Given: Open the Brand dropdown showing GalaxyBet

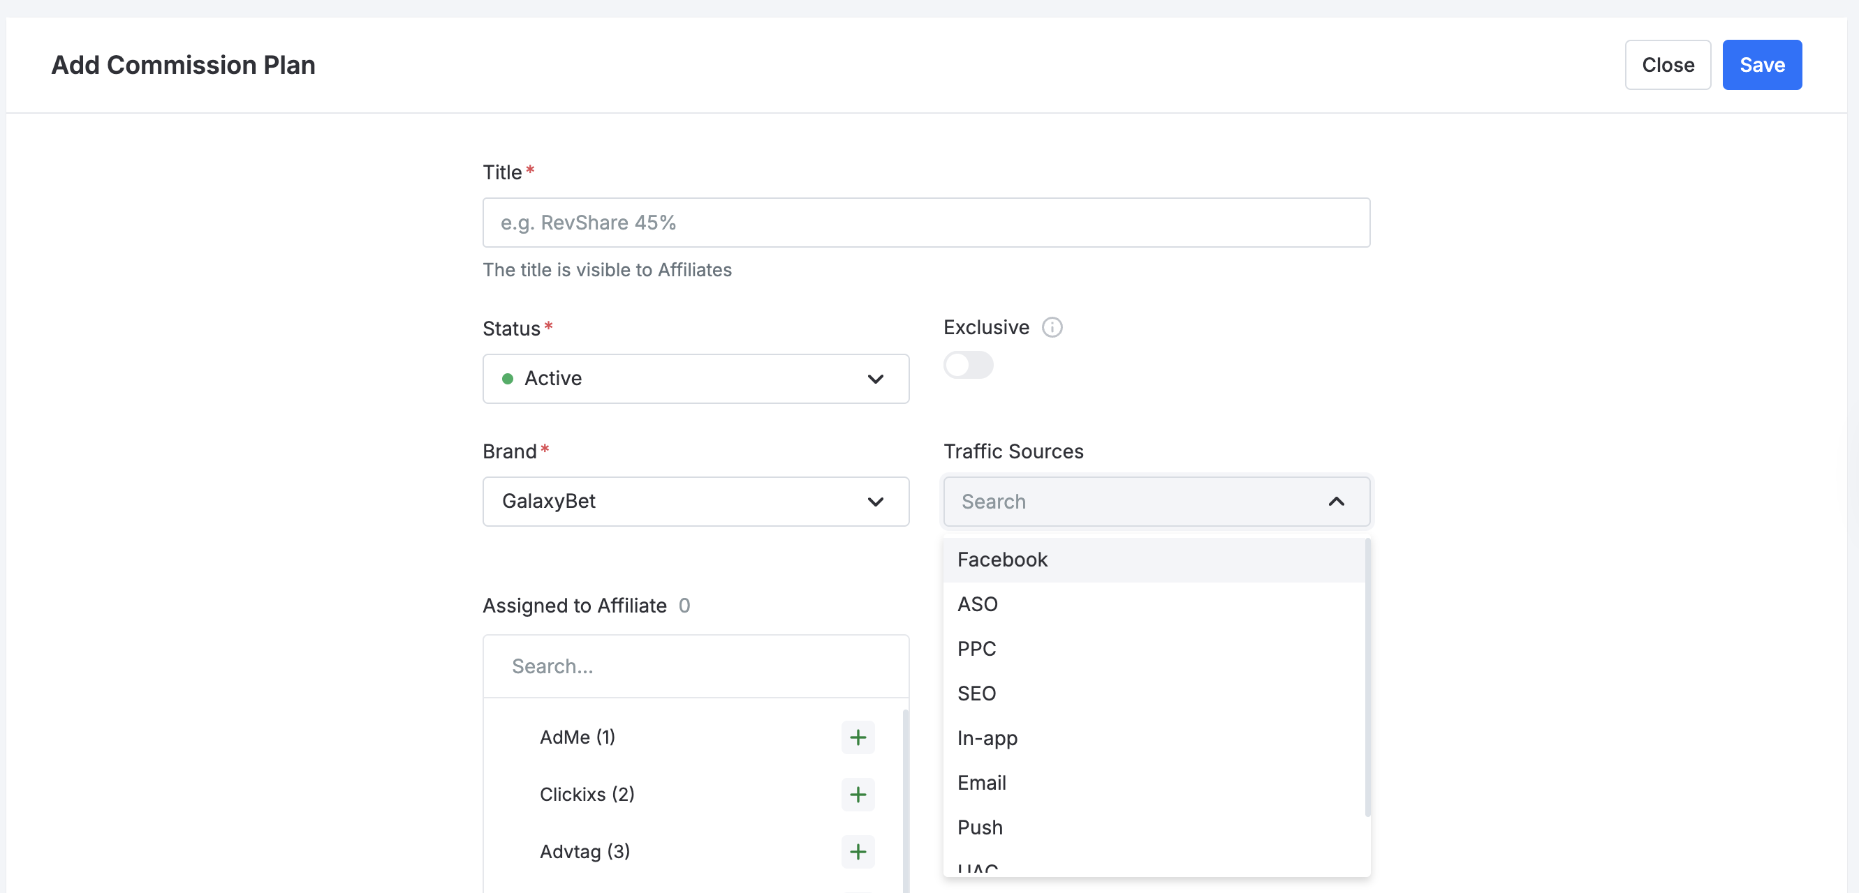Looking at the screenshot, I should coord(696,502).
